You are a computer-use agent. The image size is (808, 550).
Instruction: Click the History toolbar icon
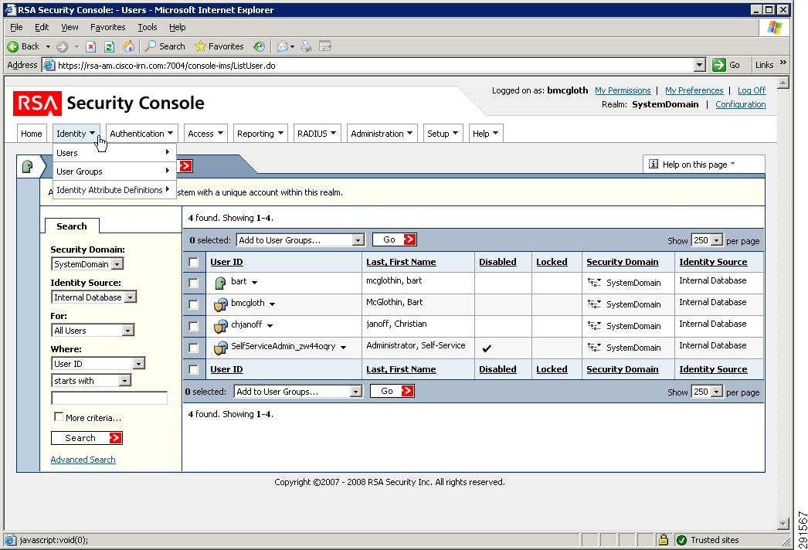pos(259,46)
